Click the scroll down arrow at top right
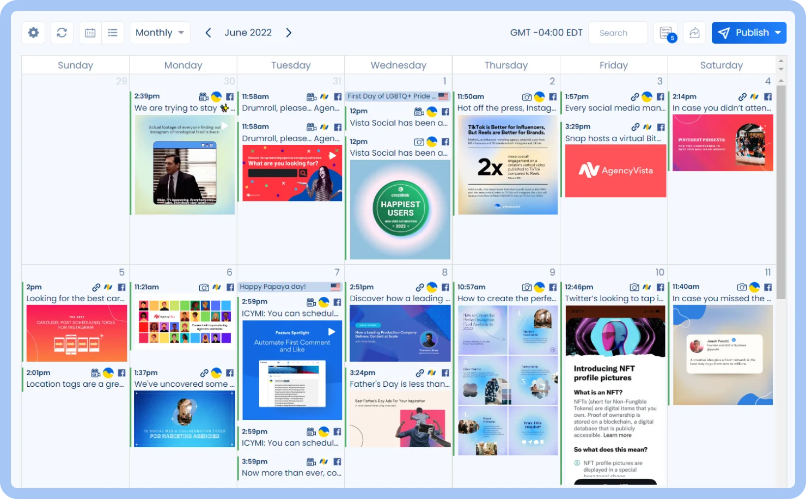Screen dimensions: 806x499 tap(781, 70)
